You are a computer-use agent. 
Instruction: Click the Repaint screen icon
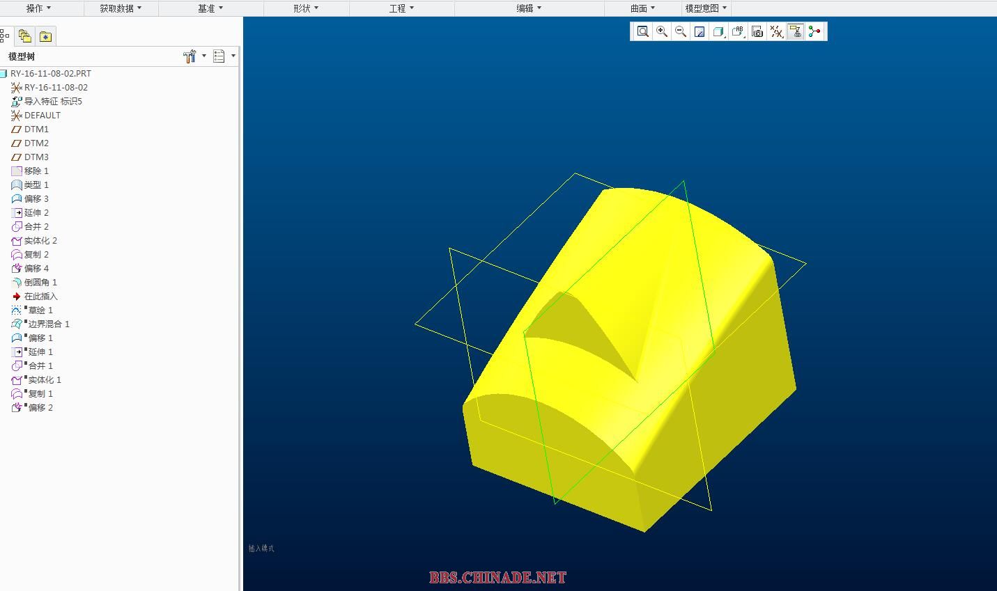click(x=700, y=31)
